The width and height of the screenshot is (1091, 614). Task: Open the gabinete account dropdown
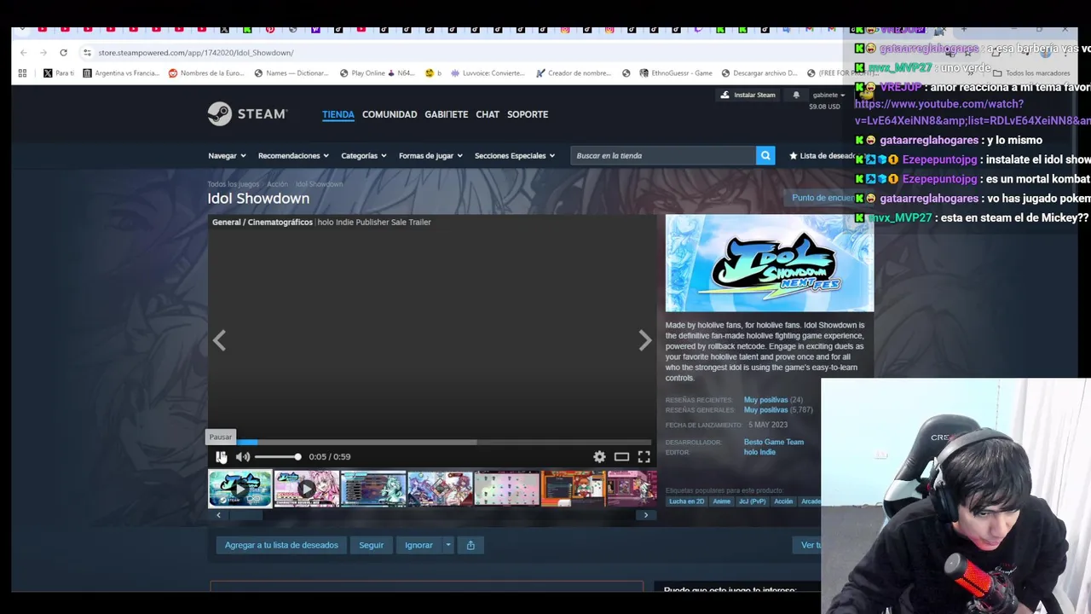(828, 95)
